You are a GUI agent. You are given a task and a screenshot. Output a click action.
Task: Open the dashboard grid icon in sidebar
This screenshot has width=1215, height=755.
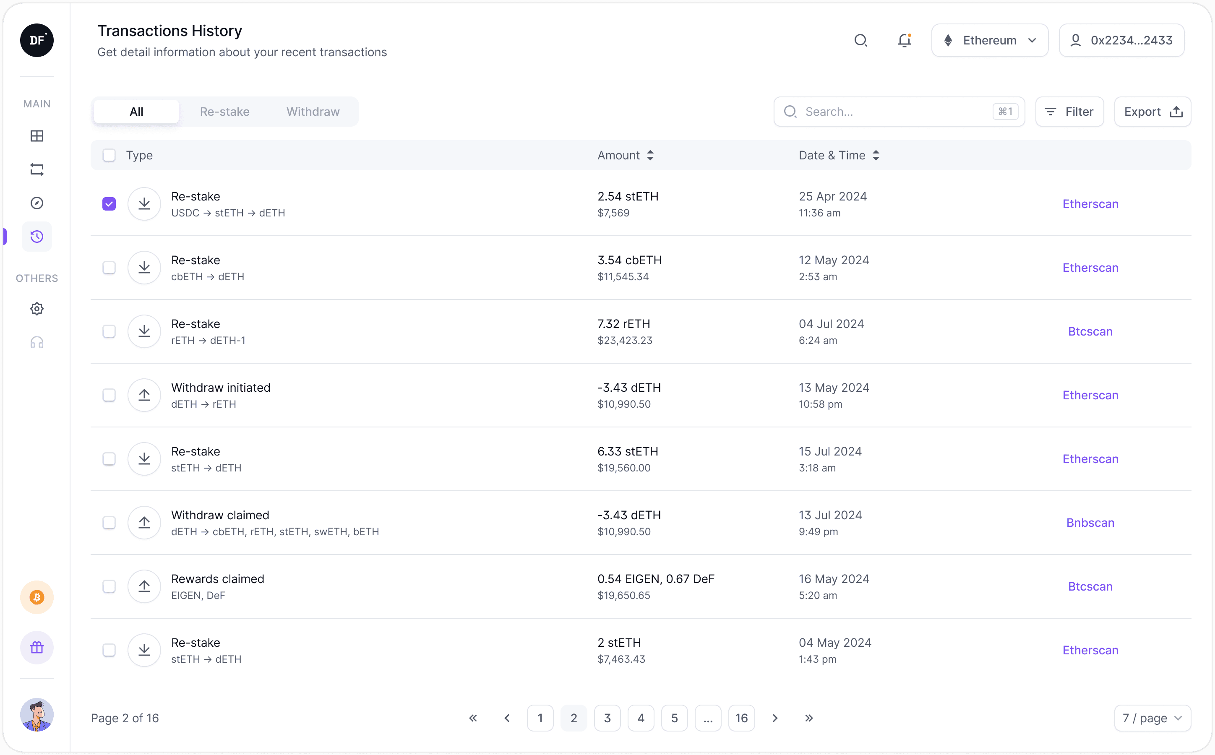click(37, 136)
